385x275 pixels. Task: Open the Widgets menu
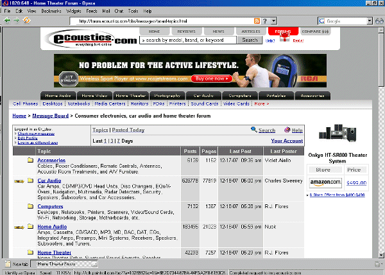(x=74, y=11)
